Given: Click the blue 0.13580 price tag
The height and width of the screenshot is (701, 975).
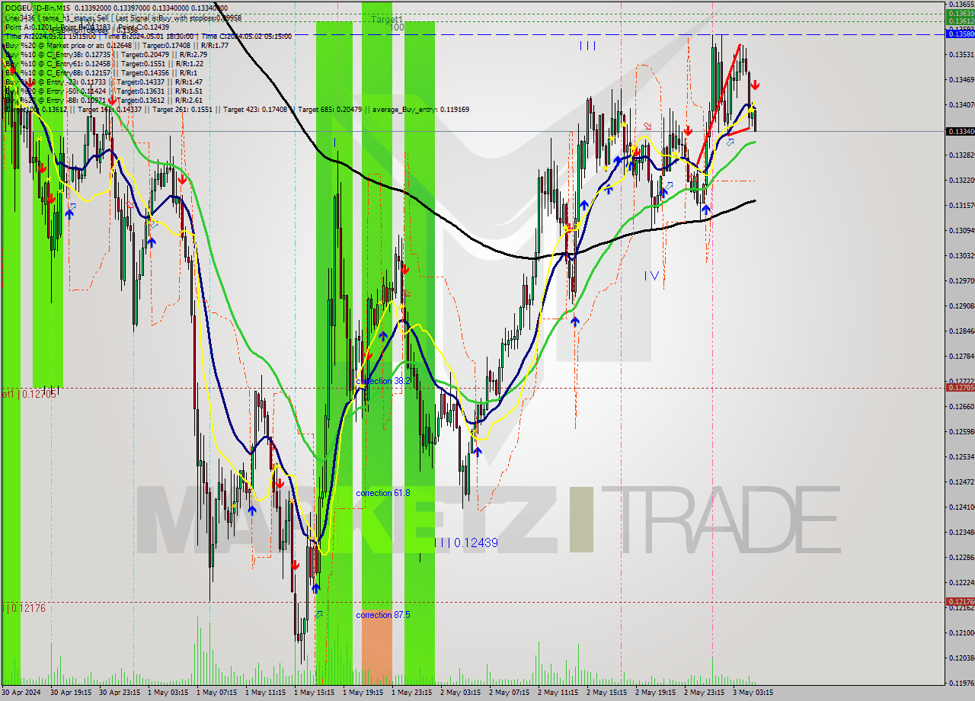Looking at the screenshot, I should [960, 34].
